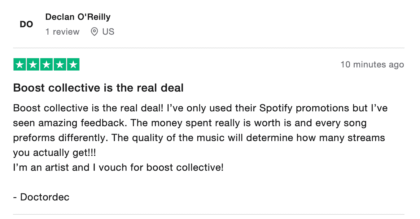Open Declan O'Reilly's reviewer profile
The height and width of the screenshot is (219, 420).
pyautogui.click(x=78, y=17)
